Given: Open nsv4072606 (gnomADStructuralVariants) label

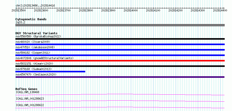Looking at the screenshot, I should [45, 58].
